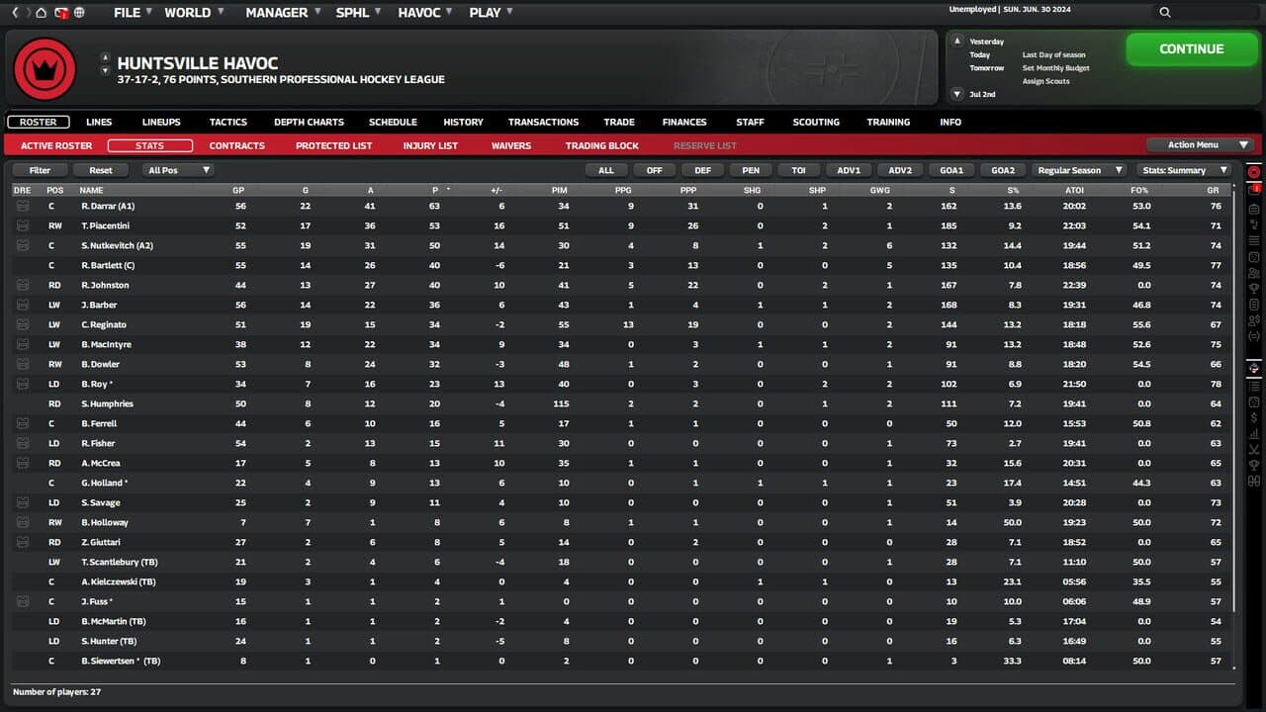Click dressed icon for Z. Giuttari
This screenshot has width=1266, height=712.
(x=22, y=542)
